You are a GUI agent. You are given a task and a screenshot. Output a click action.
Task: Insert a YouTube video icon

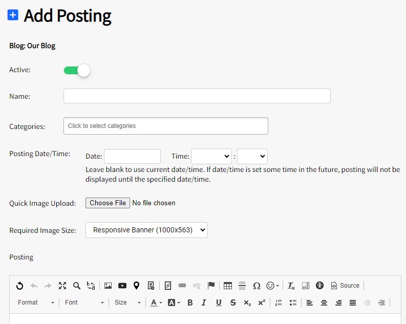(122, 286)
